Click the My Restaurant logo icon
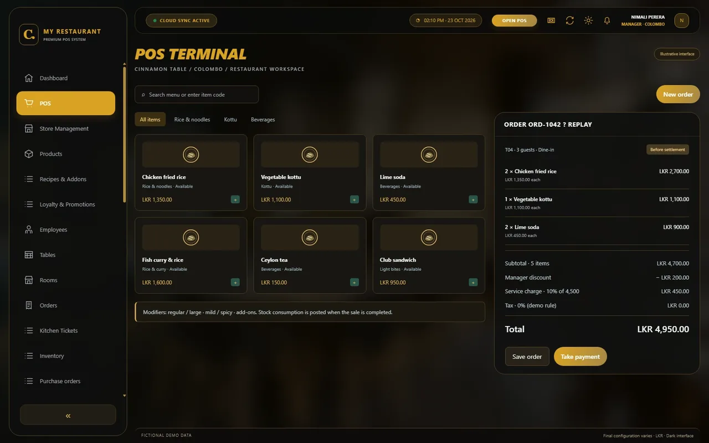The height and width of the screenshot is (443, 709). (x=29, y=34)
